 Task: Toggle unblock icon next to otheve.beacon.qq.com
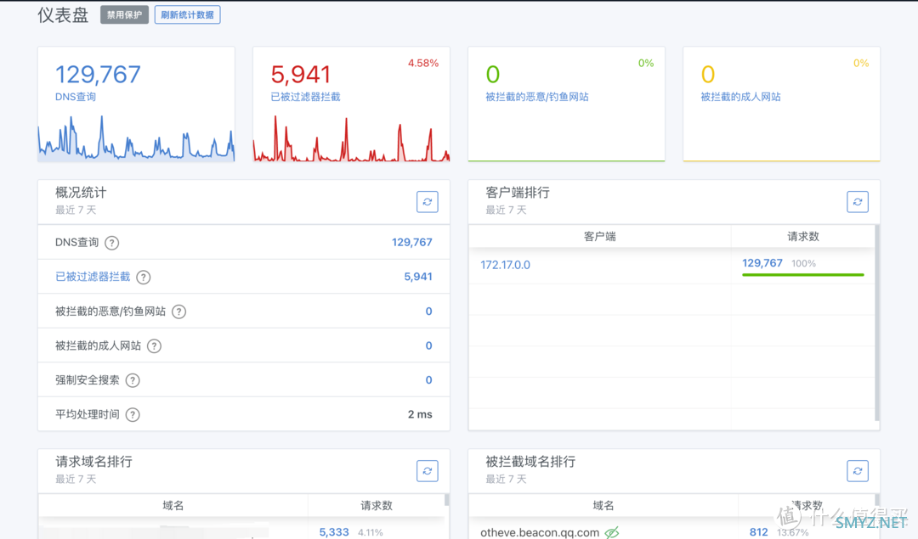pos(613,532)
